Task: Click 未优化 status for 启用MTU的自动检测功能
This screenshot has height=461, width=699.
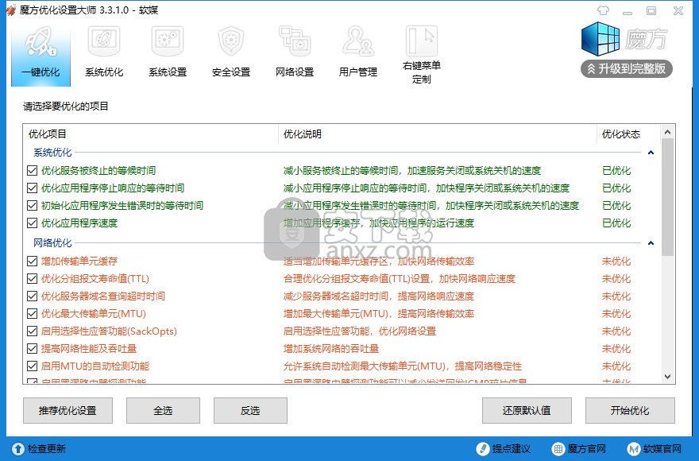Action: coord(616,366)
